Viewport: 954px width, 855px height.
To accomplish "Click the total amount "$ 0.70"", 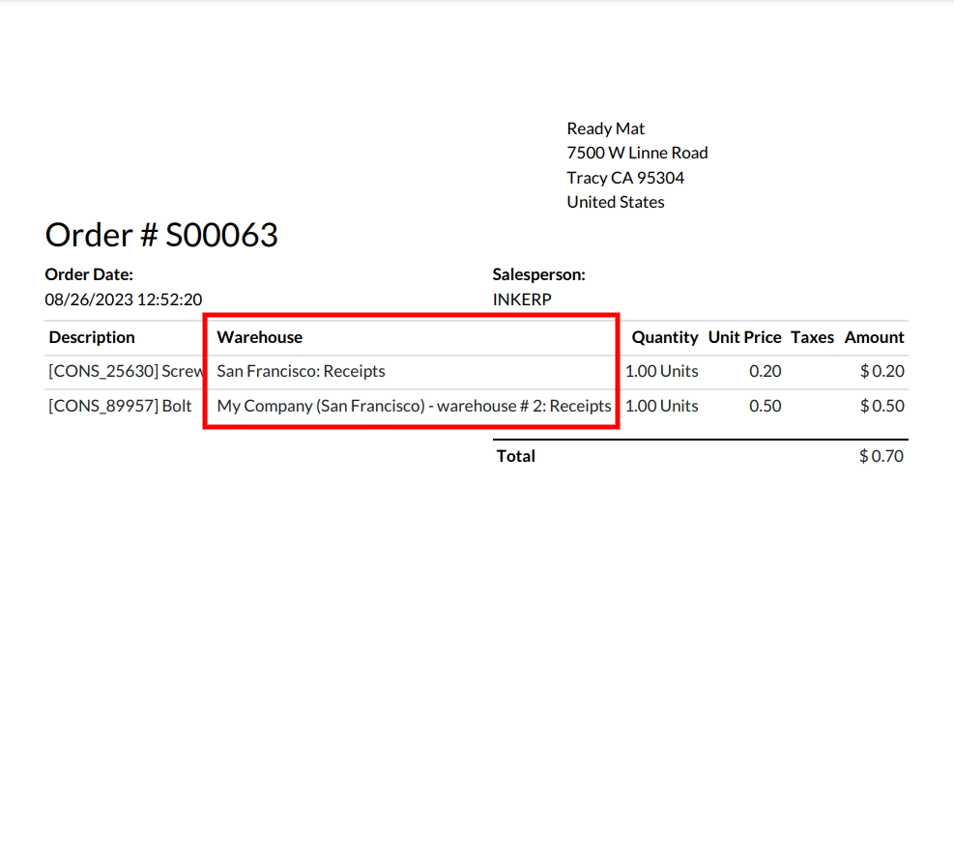I will point(882,457).
